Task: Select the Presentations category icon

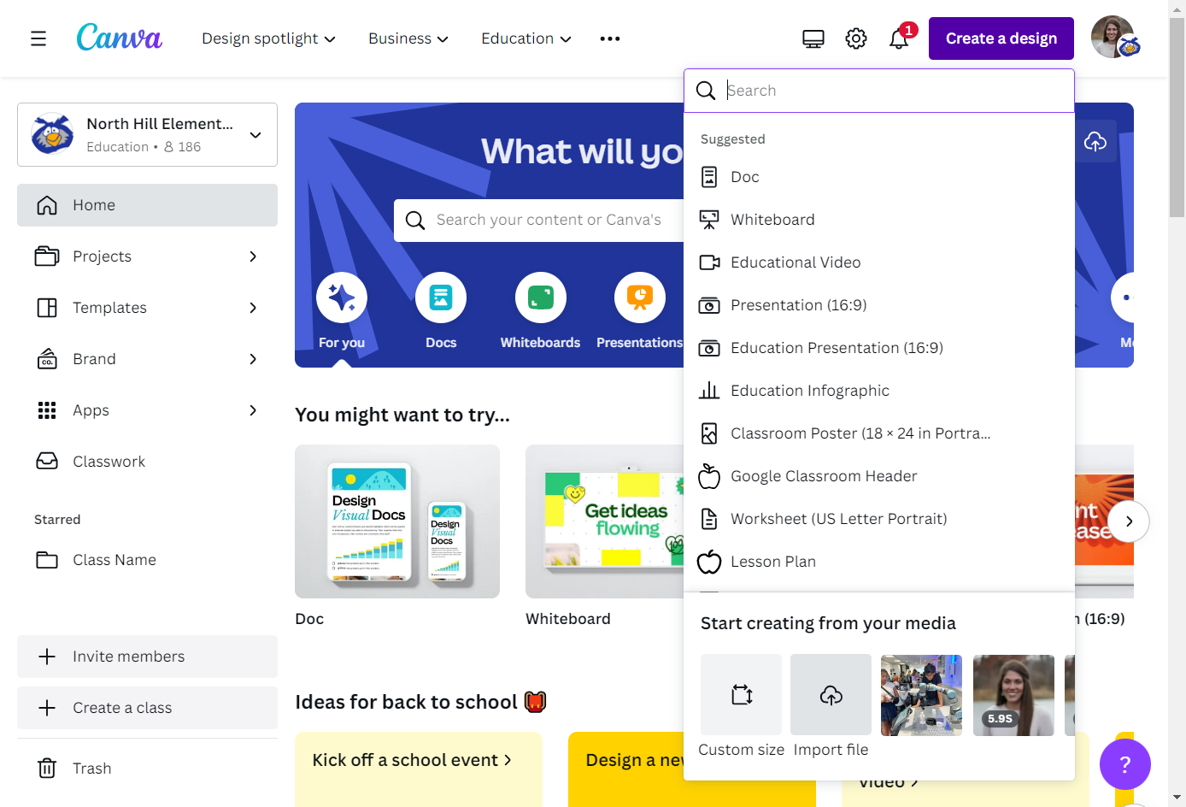Action: 640,297
